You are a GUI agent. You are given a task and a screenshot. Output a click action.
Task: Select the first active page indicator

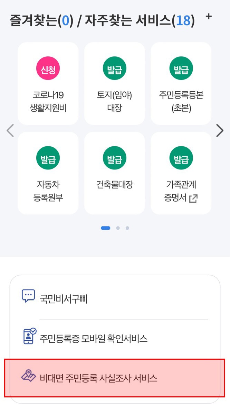pos(105,228)
